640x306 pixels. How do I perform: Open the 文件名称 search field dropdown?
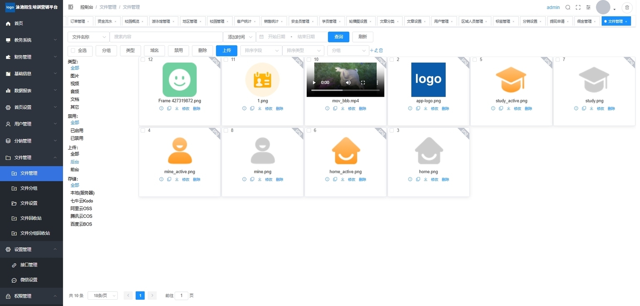click(89, 37)
